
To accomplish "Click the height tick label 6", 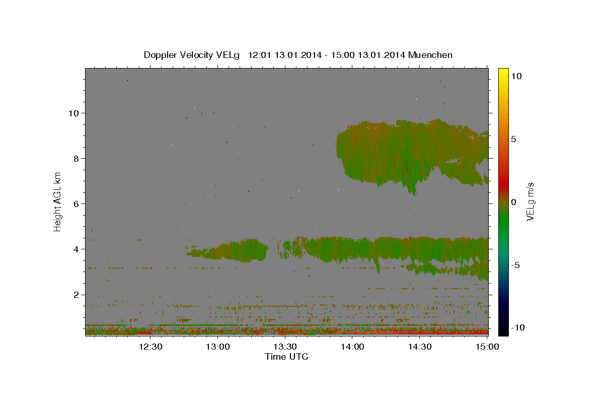I will click(x=76, y=204).
